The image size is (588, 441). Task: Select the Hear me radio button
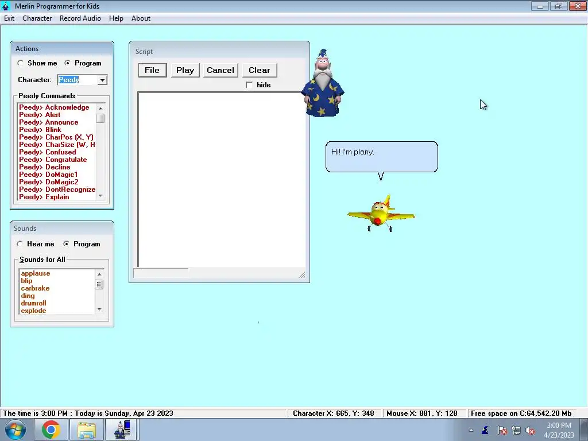(x=20, y=243)
